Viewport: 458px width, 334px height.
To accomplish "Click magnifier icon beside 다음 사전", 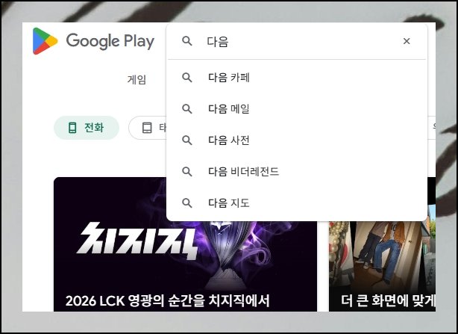I will click(187, 140).
